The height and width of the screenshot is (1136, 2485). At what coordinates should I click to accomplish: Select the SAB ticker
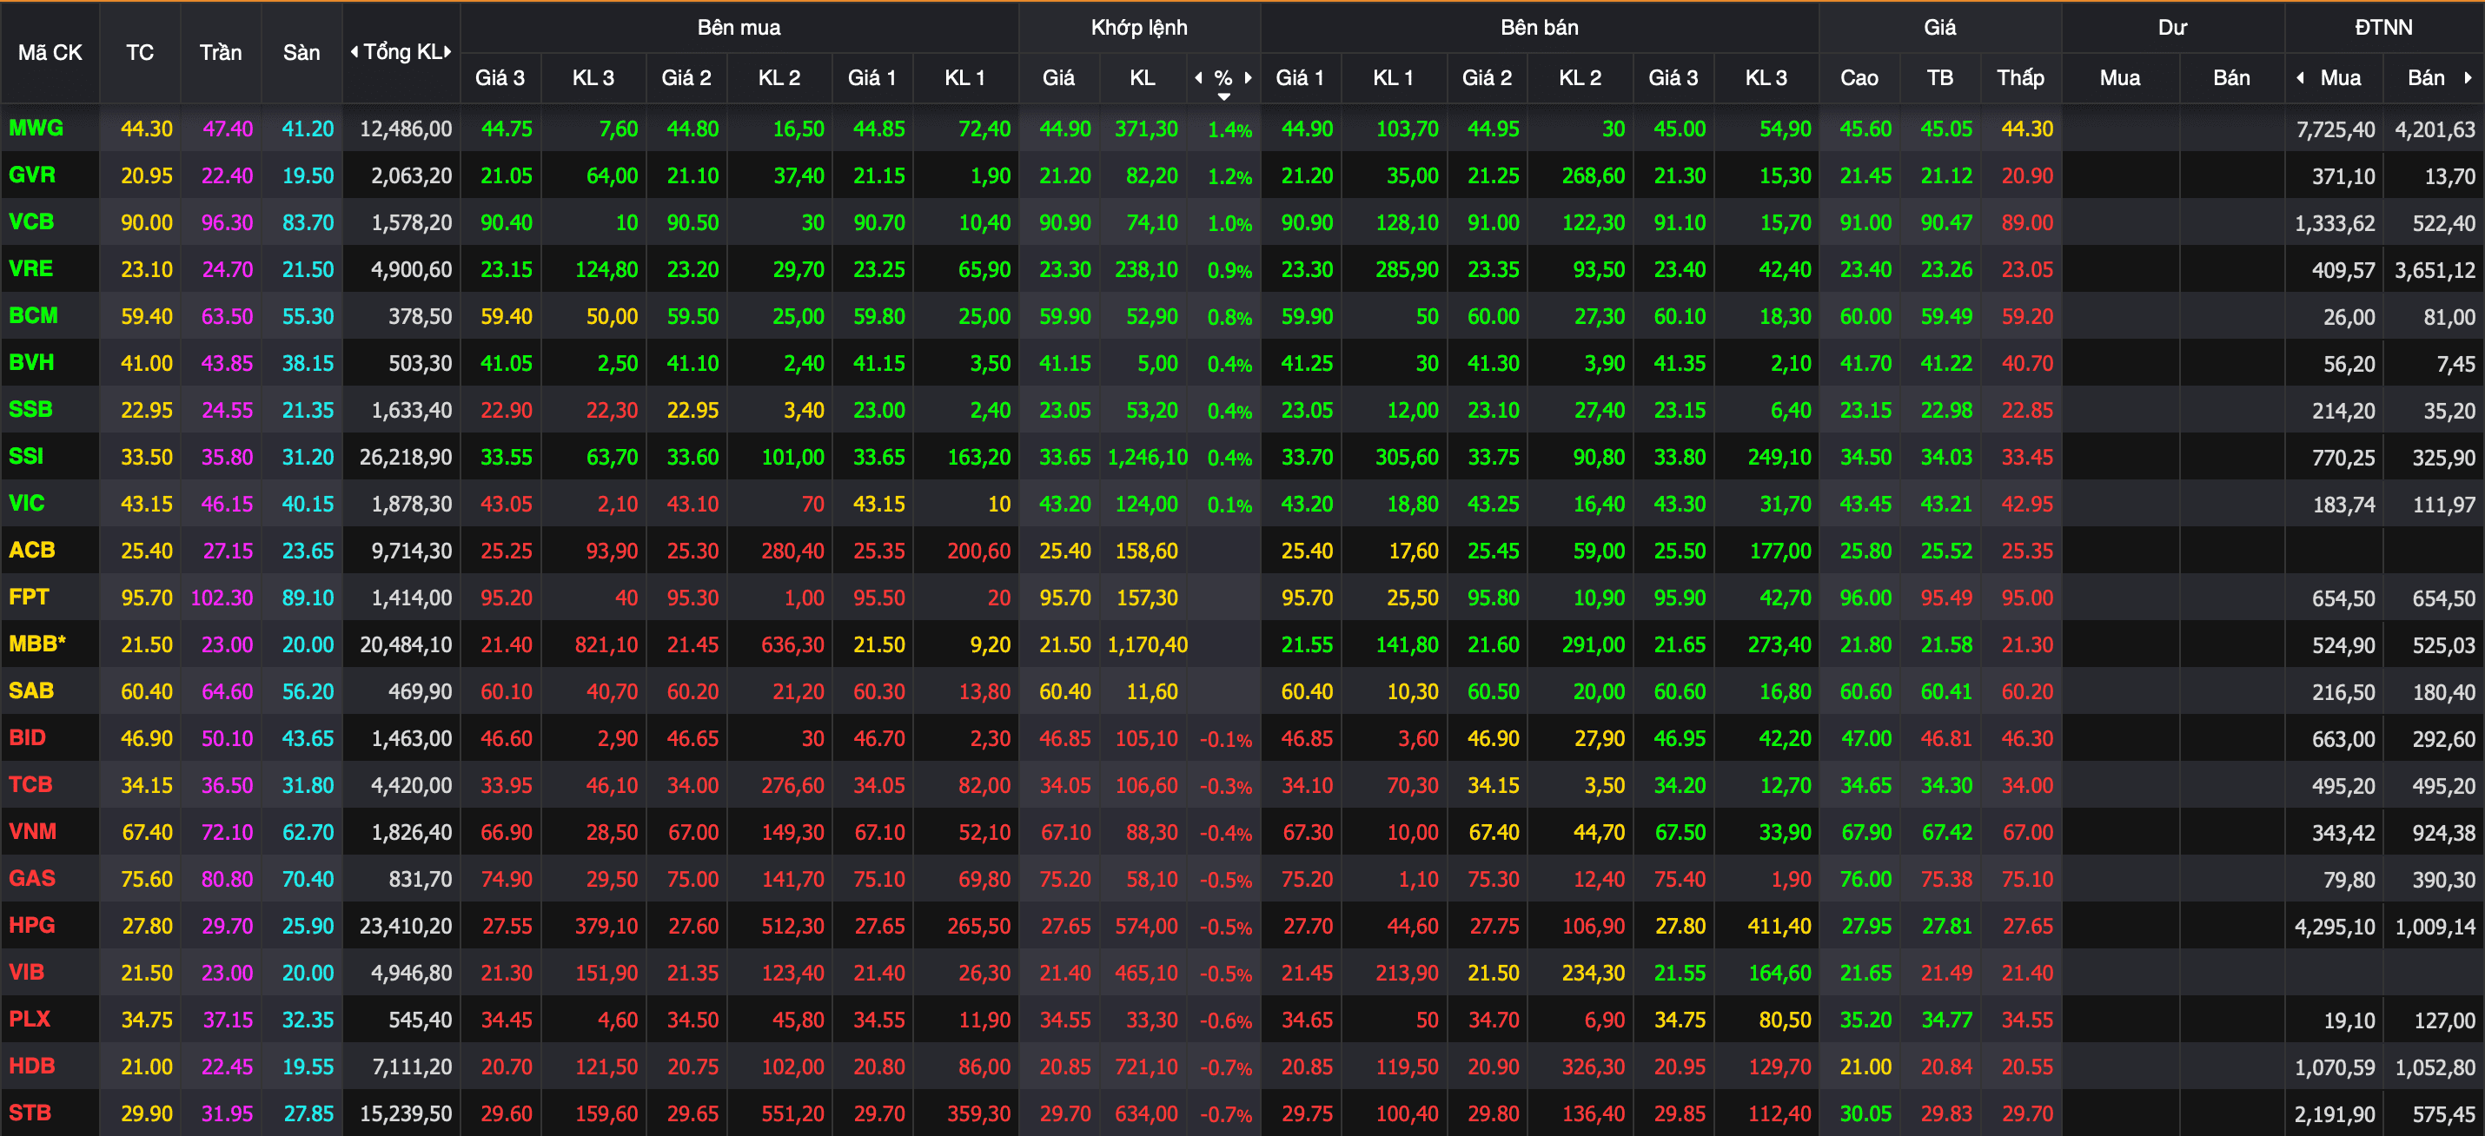(x=31, y=691)
